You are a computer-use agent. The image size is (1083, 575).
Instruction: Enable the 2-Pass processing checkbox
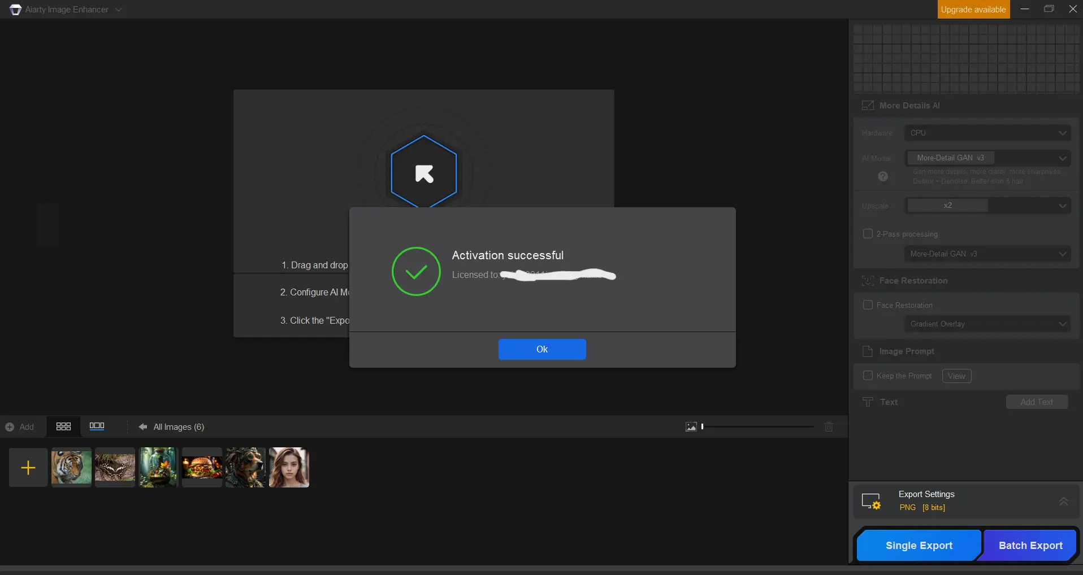(x=868, y=234)
